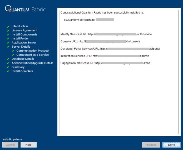Select the License Agreement step label
Screen dimensions: 183x150
pos(24,30)
